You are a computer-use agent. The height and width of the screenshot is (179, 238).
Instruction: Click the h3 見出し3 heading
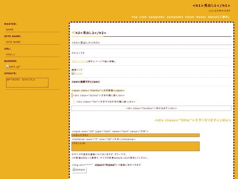pyautogui.click(x=86, y=42)
